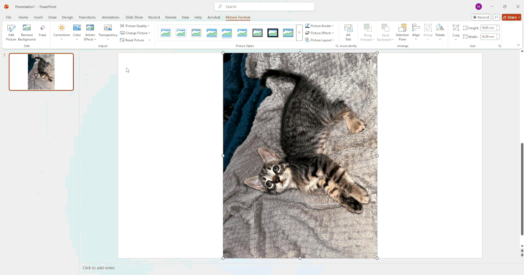524x275 pixels.
Task: Click the Crop tool icon
Action: click(456, 28)
